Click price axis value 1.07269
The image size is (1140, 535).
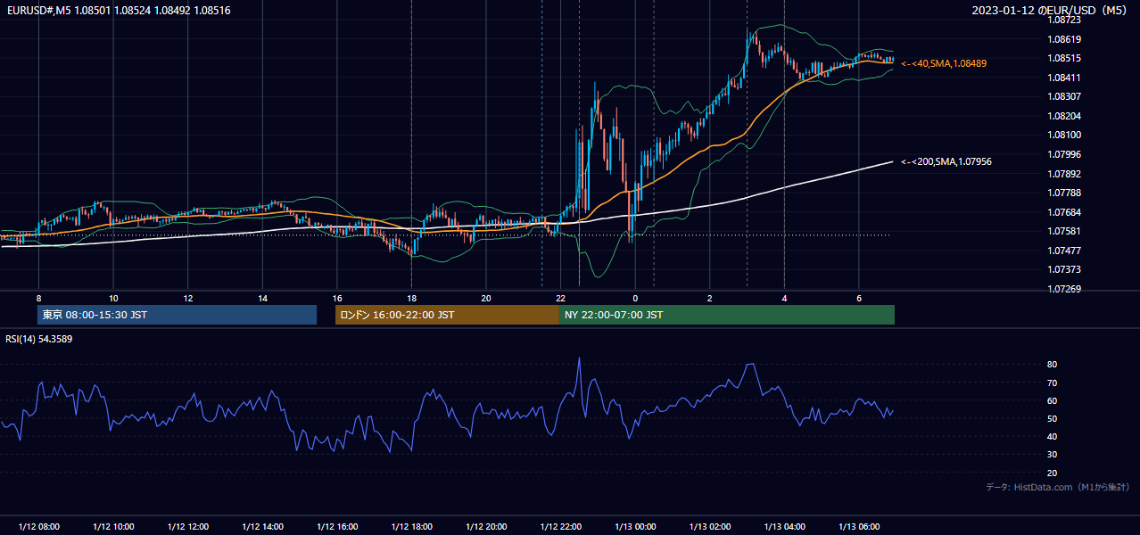click(1065, 289)
